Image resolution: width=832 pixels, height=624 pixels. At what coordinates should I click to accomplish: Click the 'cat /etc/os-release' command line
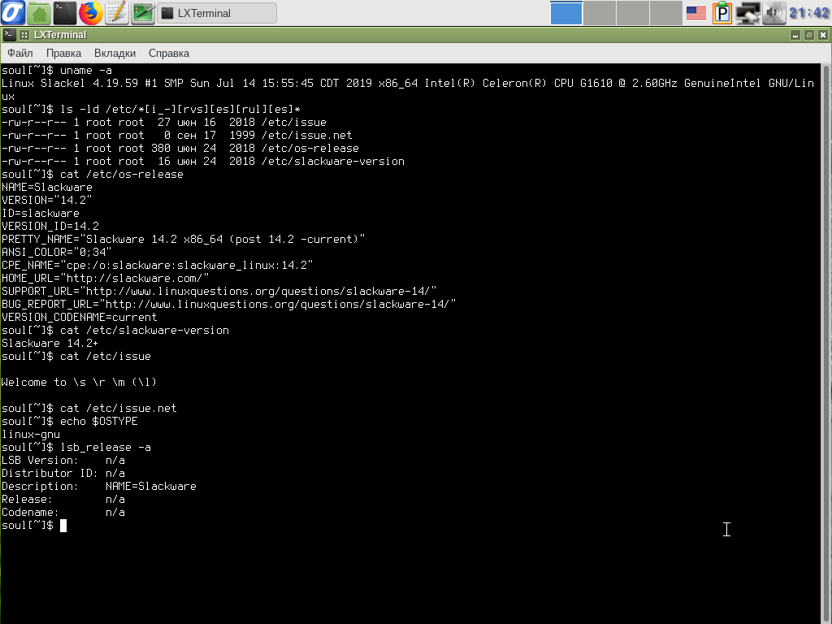pos(93,174)
